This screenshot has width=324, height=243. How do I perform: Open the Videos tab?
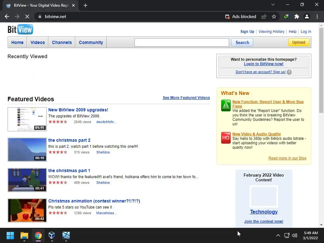click(x=38, y=42)
